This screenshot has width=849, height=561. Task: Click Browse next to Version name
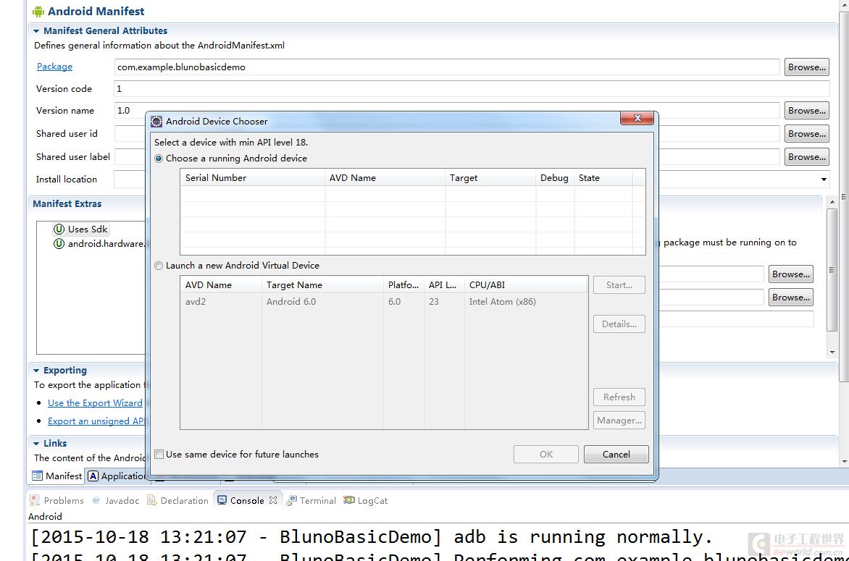pyautogui.click(x=807, y=110)
